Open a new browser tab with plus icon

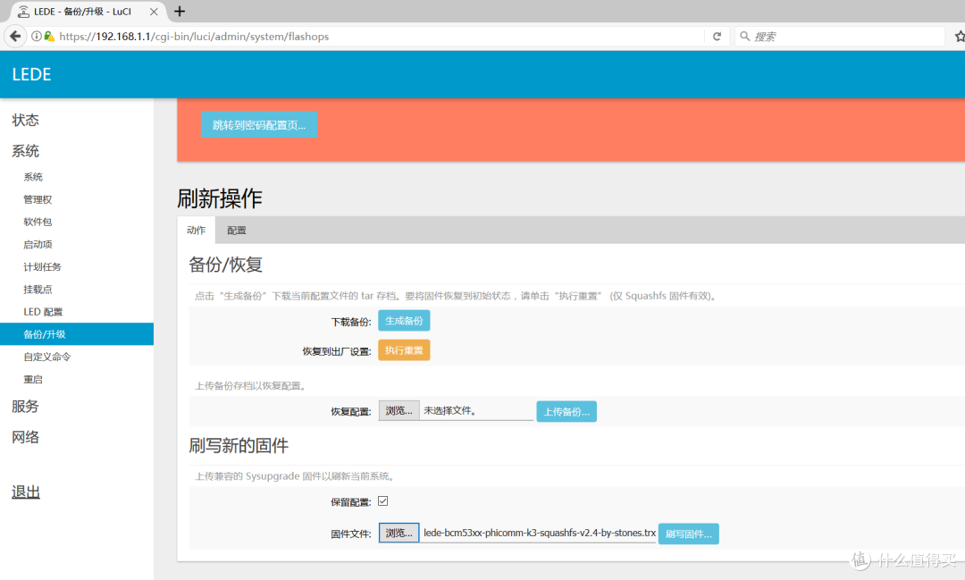click(x=180, y=11)
